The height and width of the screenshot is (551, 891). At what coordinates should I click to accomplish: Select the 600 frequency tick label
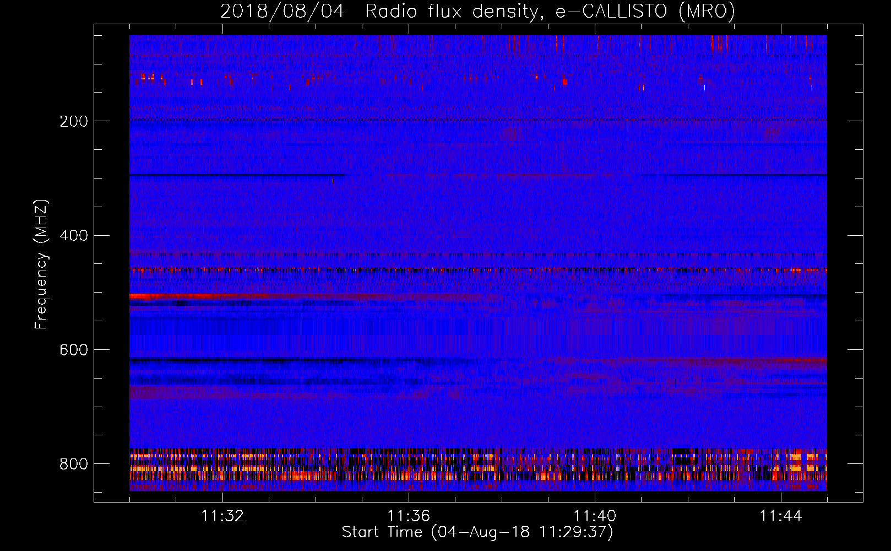74,350
